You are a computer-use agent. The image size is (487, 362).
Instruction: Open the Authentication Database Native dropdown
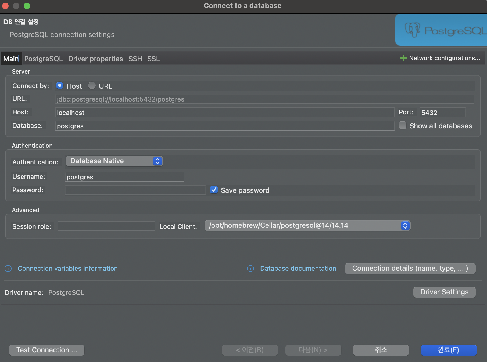[x=114, y=161]
